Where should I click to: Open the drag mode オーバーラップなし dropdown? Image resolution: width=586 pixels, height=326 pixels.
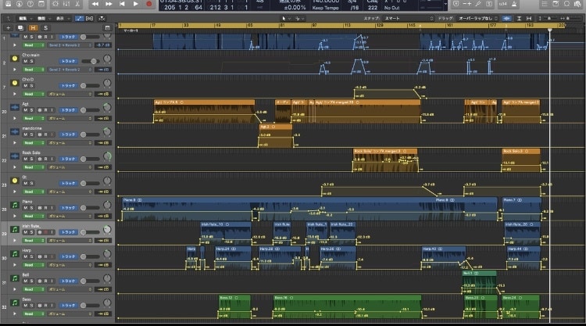(478, 18)
